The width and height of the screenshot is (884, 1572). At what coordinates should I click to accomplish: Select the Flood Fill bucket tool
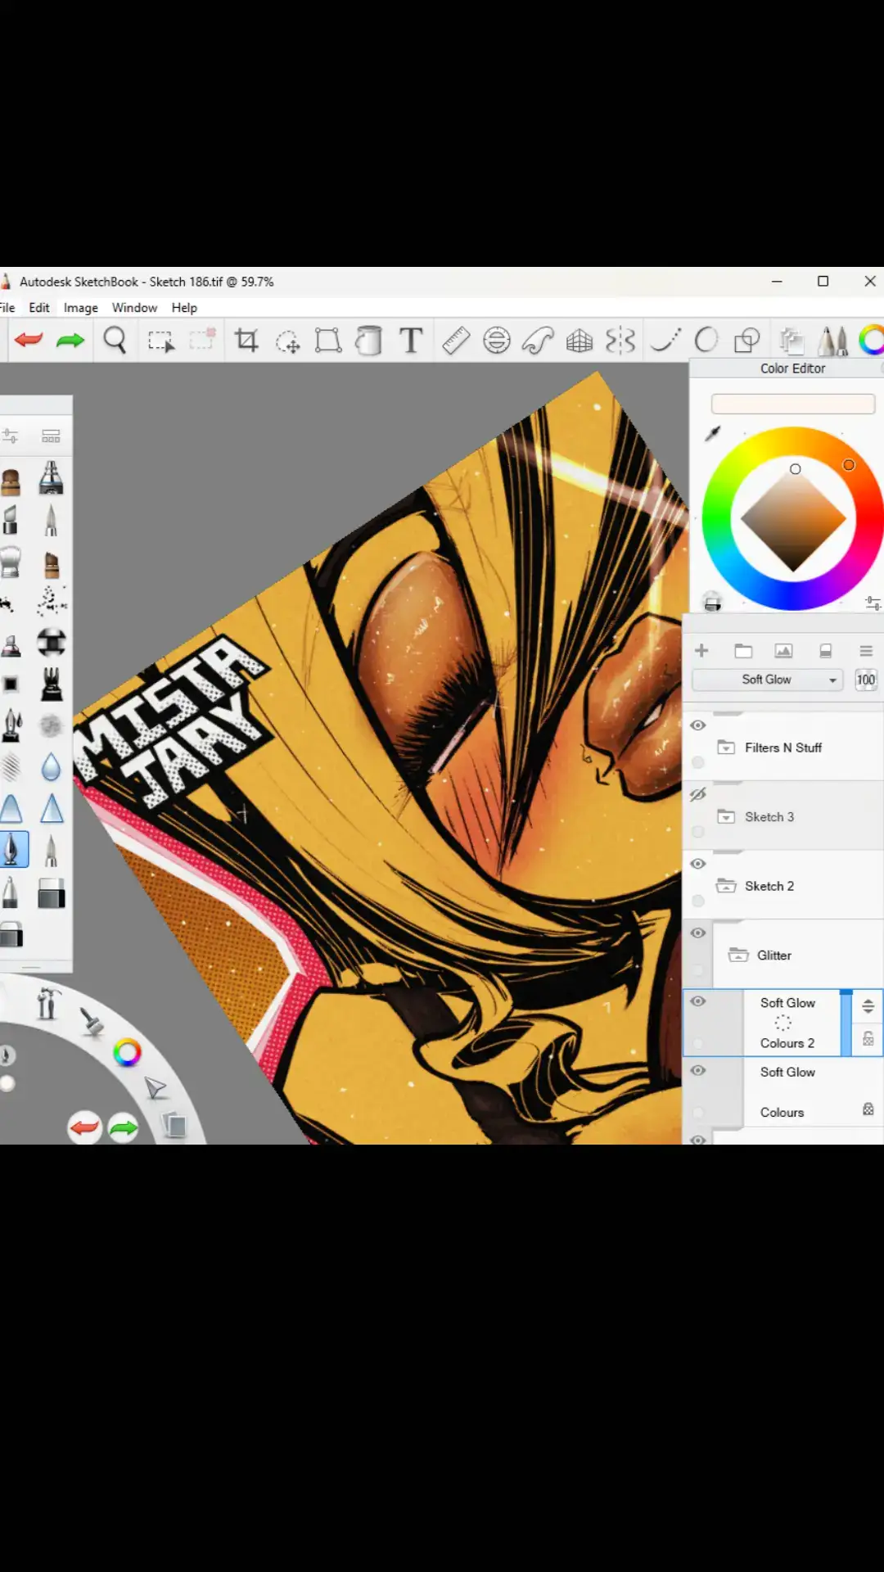tap(368, 340)
